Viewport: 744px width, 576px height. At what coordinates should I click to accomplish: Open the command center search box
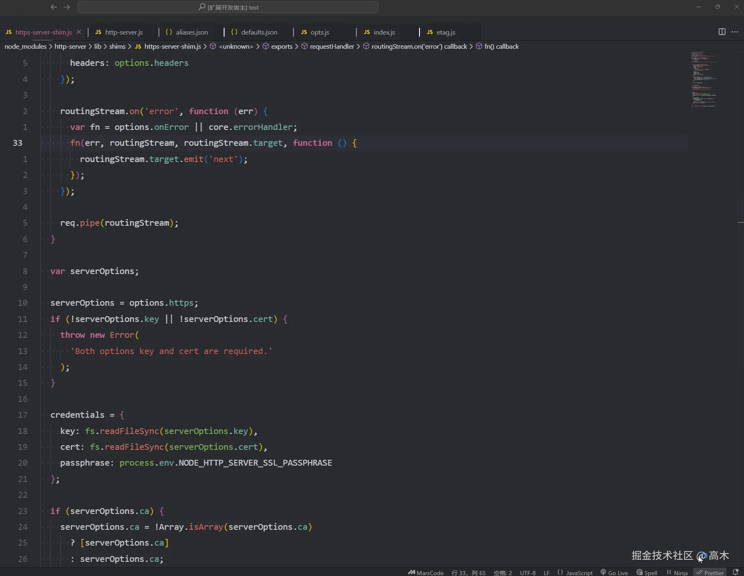click(228, 7)
